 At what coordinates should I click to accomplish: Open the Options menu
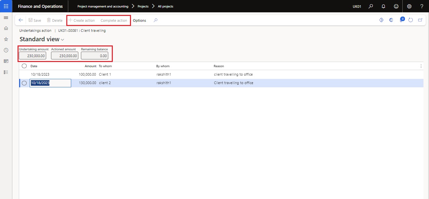click(x=139, y=20)
